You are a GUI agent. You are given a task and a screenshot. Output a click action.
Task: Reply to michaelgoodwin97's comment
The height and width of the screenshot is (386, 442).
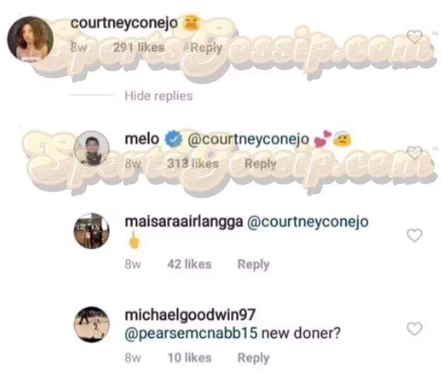pyautogui.click(x=254, y=358)
